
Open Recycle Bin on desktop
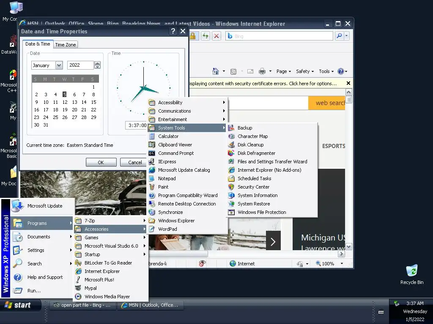[x=412, y=274]
